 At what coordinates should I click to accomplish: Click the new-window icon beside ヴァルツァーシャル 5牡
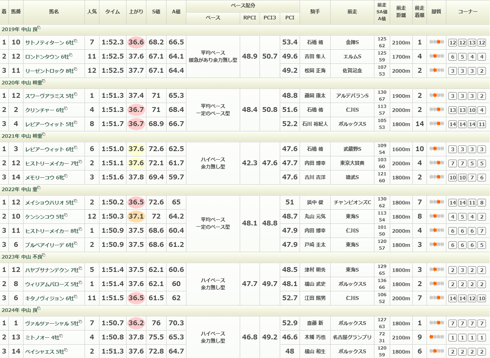80,322
